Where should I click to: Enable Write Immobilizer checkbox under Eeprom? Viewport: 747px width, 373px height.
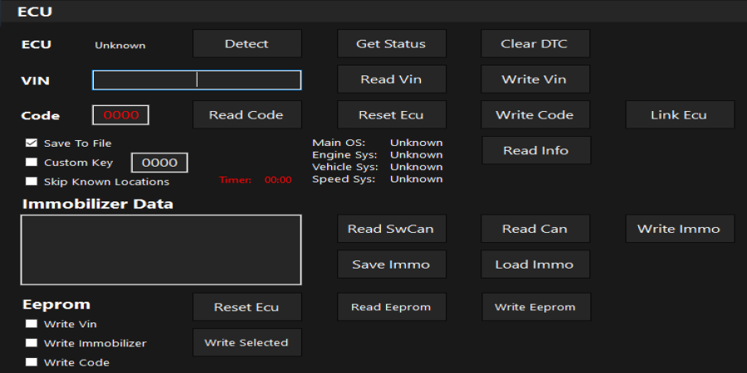(x=32, y=343)
